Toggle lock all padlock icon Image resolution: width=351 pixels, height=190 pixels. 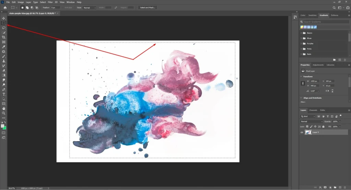(x=323, y=127)
